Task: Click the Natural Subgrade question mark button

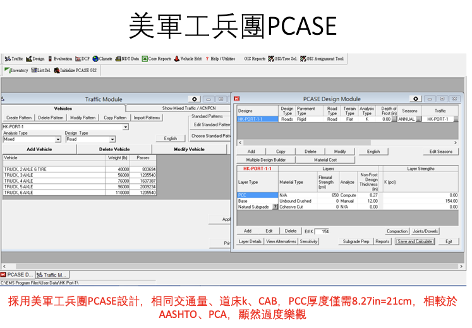Action: point(275,207)
